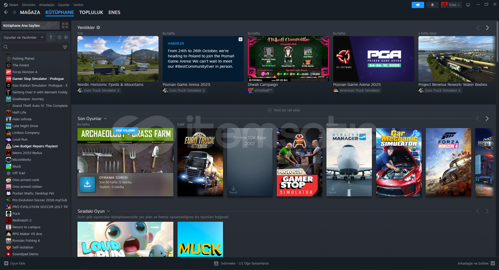Click Kütüphane Ana Sayfası button

[x=31, y=25]
